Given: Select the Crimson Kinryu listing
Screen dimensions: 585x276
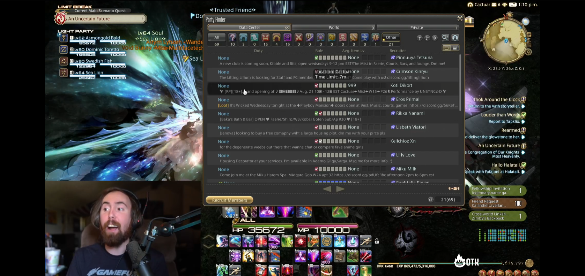Looking at the screenshot, I should click(x=333, y=75).
